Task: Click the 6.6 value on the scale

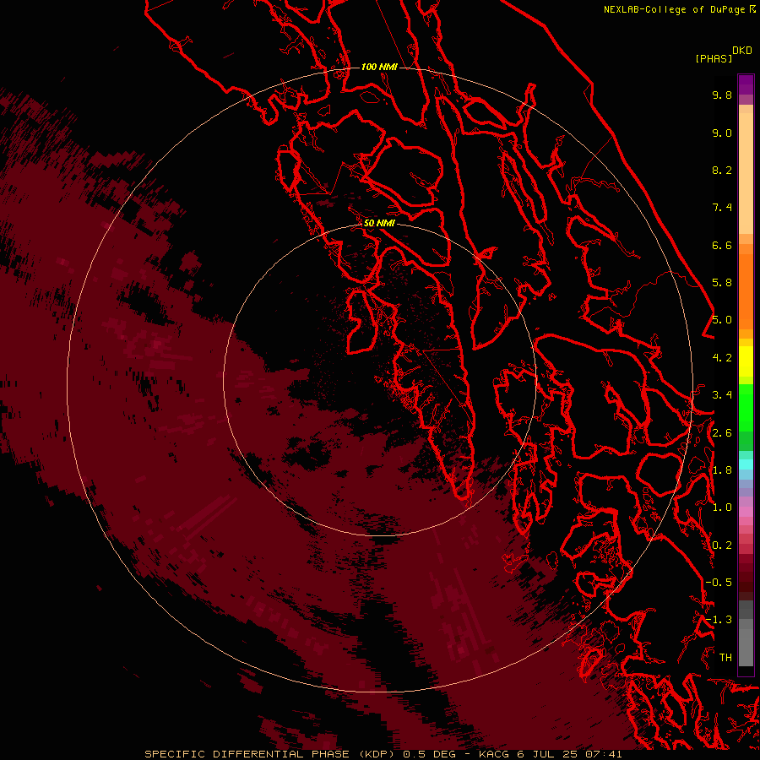Action: [722, 245]
